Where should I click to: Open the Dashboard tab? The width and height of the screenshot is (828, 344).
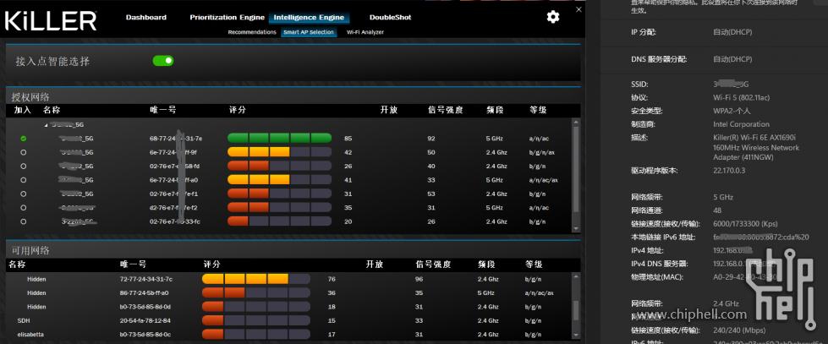pyautogui.click(x=146, y=18)
